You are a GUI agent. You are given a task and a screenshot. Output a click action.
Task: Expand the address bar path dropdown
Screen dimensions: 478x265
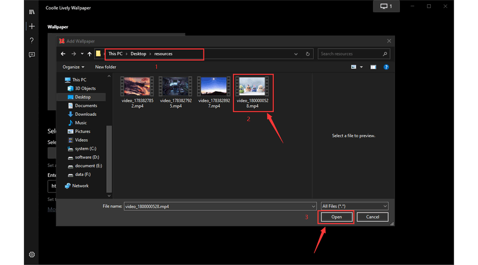pos(296,54)
